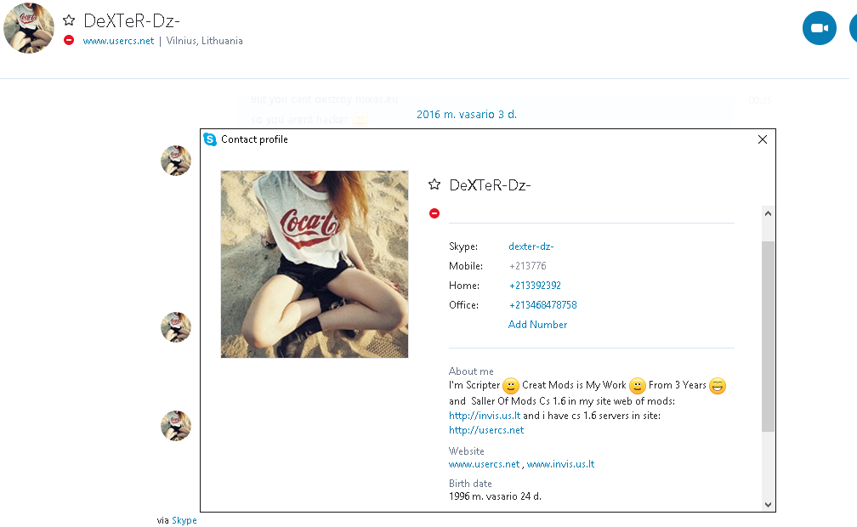Click the Vilnius, Lithuania location text
Viewport: 857px width, 527px height.
pos(204,41)
